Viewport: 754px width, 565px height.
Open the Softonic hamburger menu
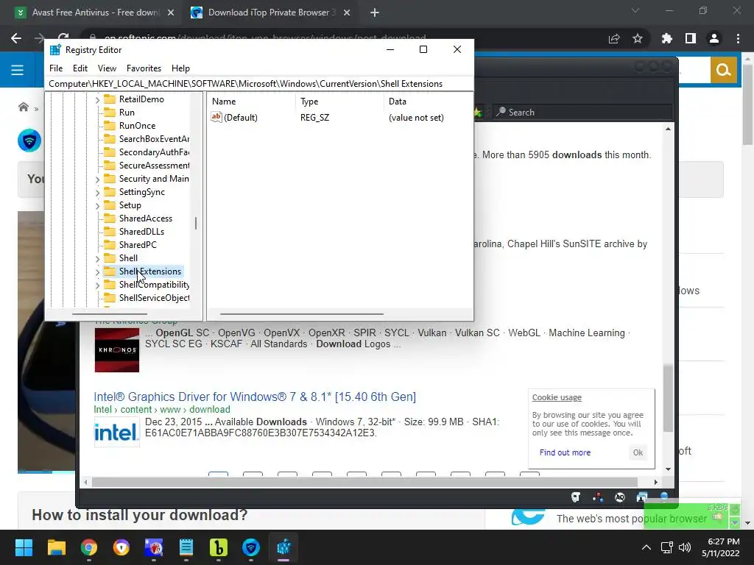pos(18,70)
